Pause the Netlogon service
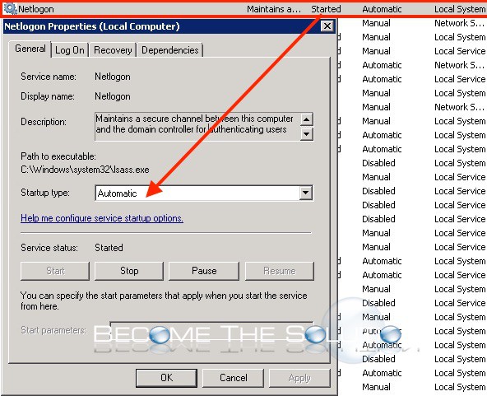Screen dimensions: 487x396 (x=204, y=271)
